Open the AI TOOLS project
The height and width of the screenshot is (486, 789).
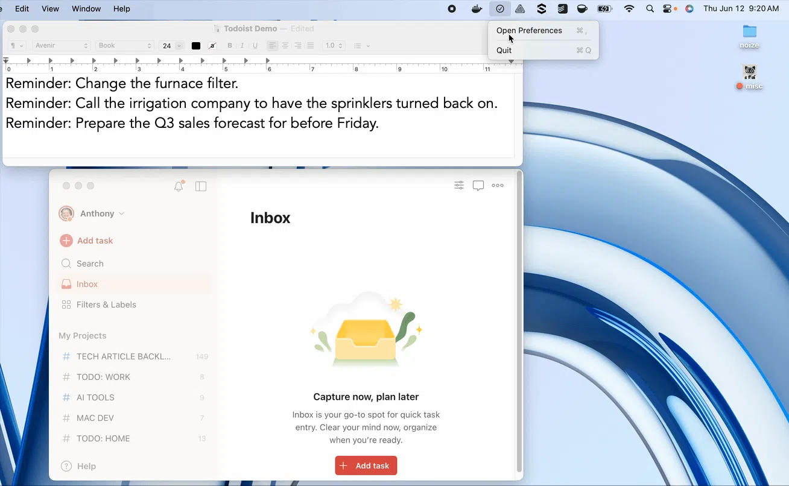[134, 397]
